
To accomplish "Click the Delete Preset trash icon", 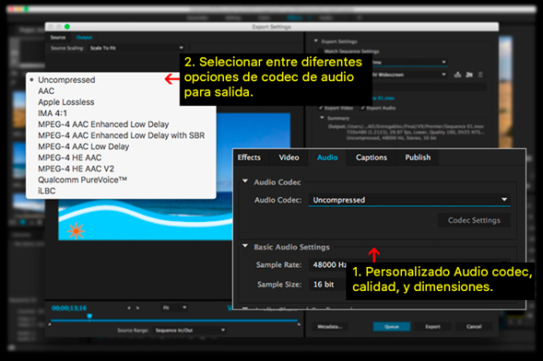I will (x=480, y=75).
